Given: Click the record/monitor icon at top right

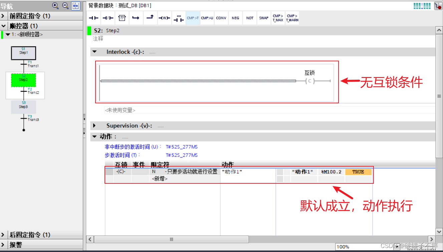Looking at the screenshot, I should click(x=438, y=6).
